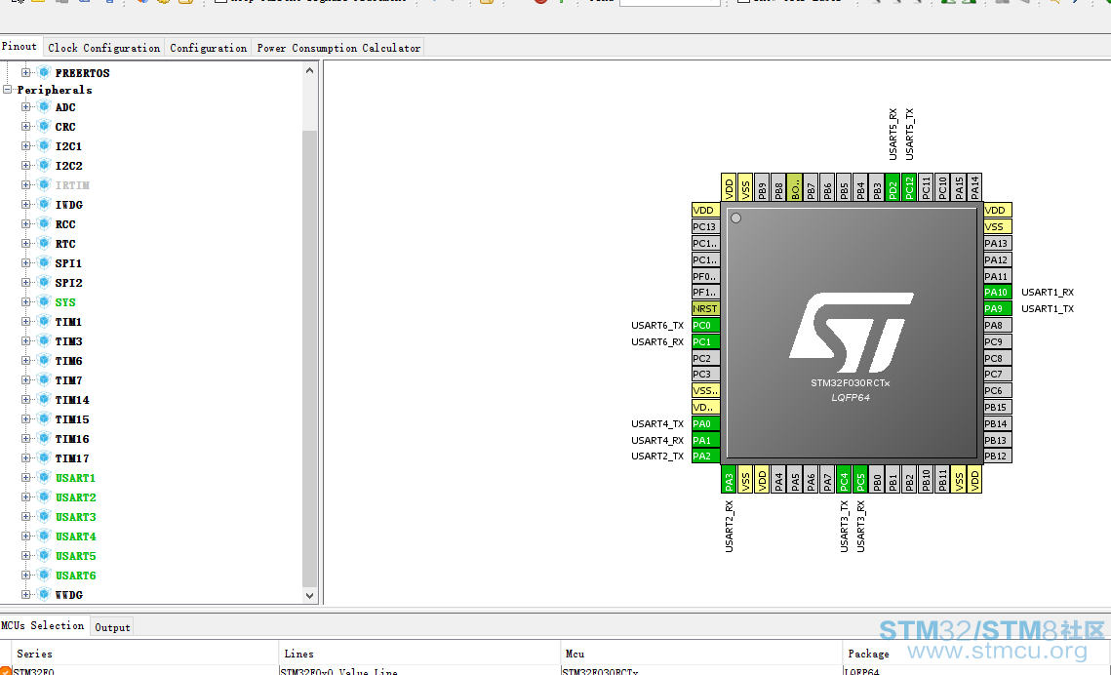Click pin PC12 assigned to USART5_TX
The width and height of the screenshot is (1111, 675).
(x=909, y=187)
